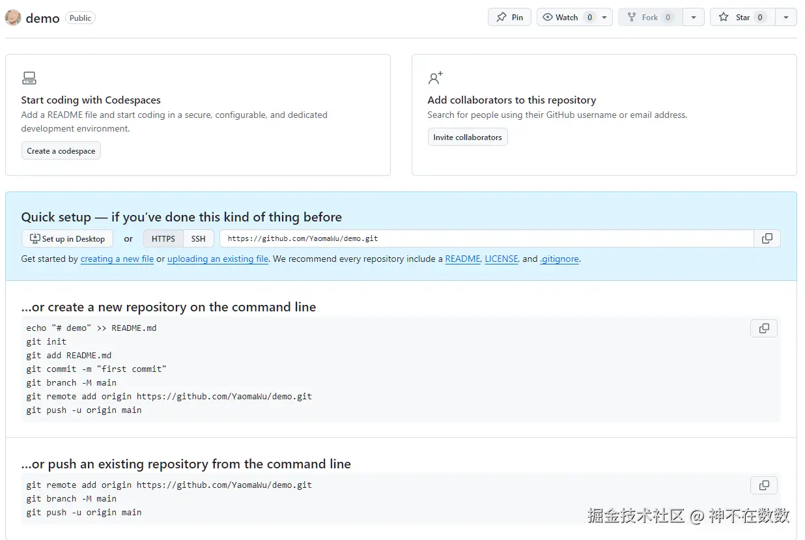The width and height of the screenshot is (805, 540).
Task: Click the demo repository avatar
Action: tap(13, 18)
